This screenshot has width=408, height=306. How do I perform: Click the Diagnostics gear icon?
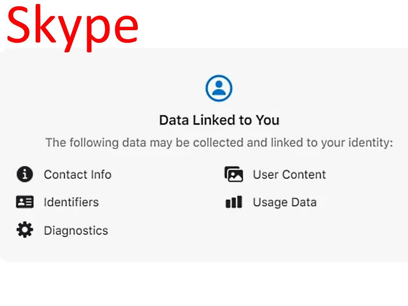pos(25,230)
